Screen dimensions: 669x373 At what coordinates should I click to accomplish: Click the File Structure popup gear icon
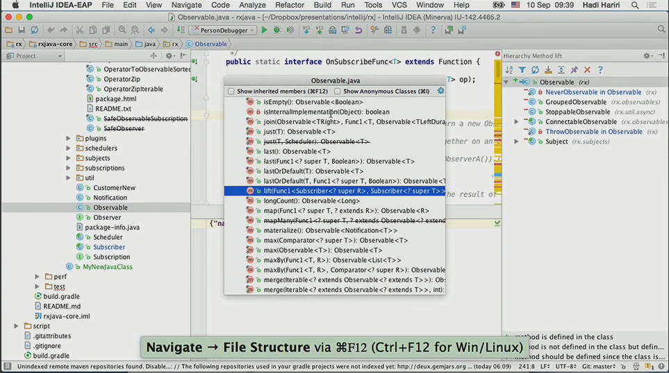tap(440, 91)
